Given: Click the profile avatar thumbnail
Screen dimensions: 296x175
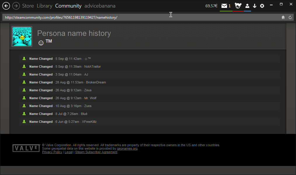Looking at the screenshot, I should (22, 36).
